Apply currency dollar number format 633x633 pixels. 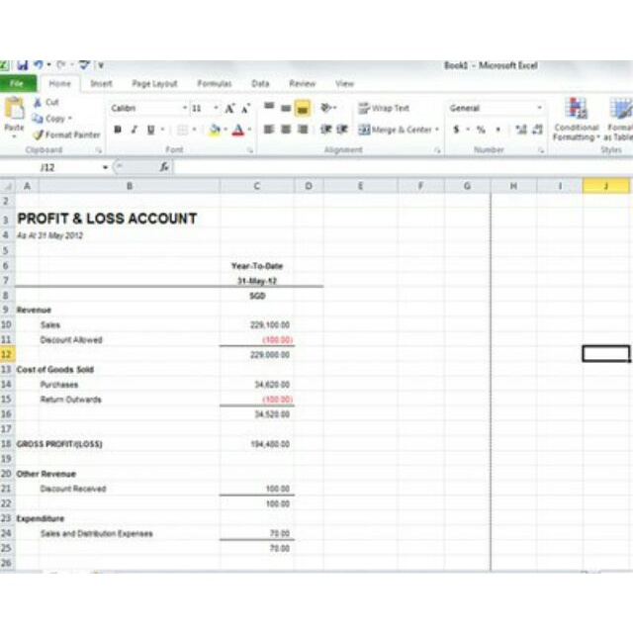tap(456, 130)
